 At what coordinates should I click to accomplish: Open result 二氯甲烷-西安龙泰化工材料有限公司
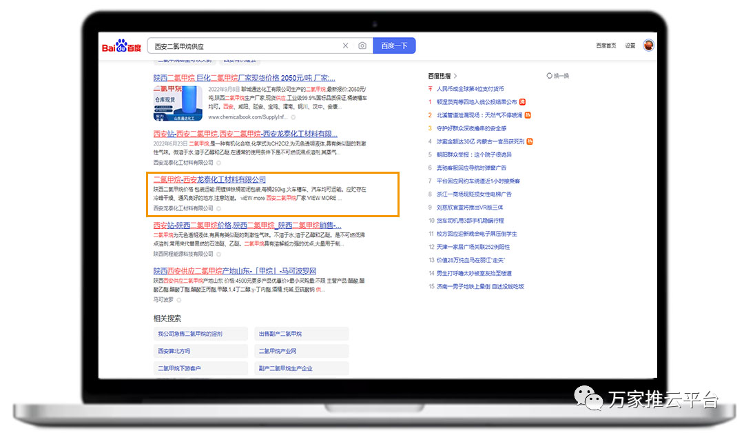point(209,179)
